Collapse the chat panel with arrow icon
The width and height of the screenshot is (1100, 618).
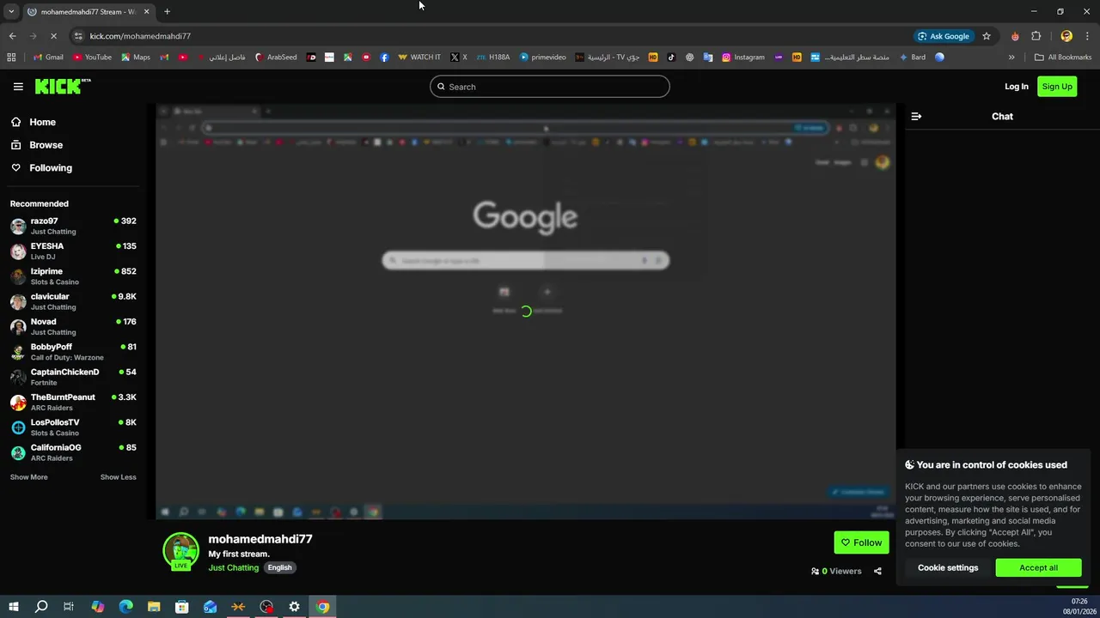(916, 116)
